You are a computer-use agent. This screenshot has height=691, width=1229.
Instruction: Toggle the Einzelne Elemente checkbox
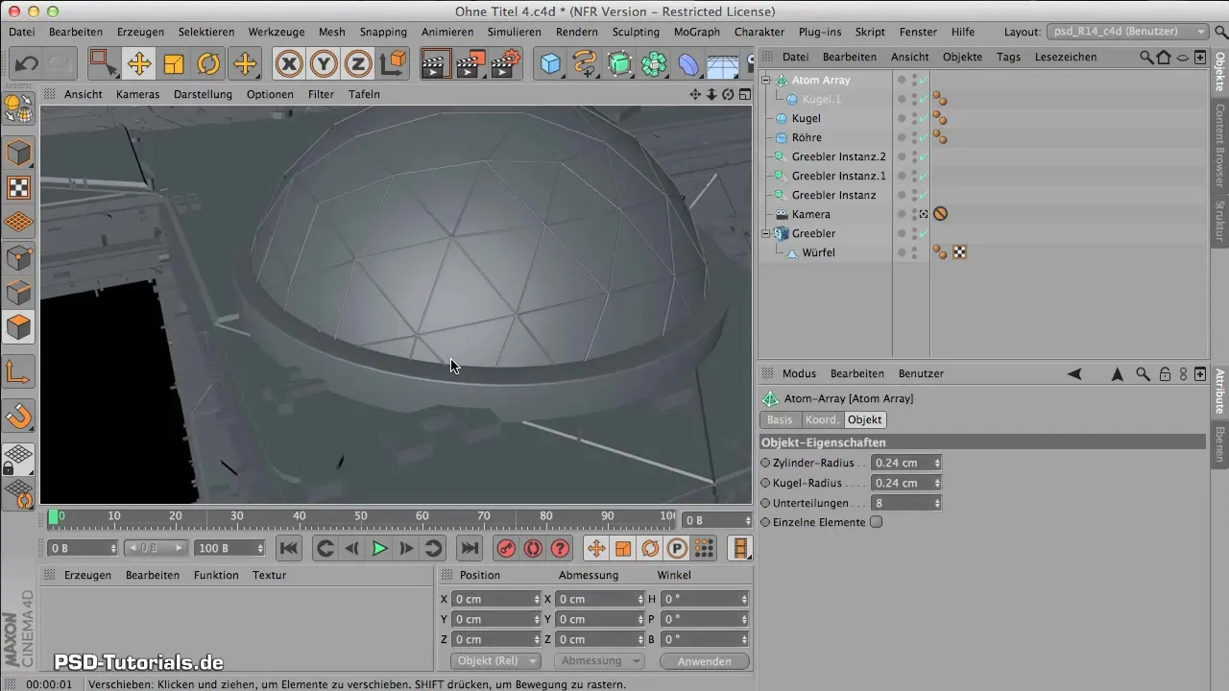click(x=876, y=522)
